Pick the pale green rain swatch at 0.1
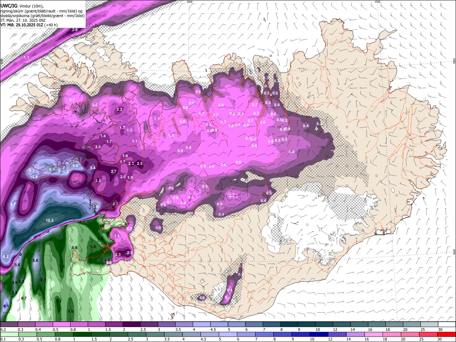Image resolution: width=456 pixels, height=342 pixels. (x=9, y=334)
